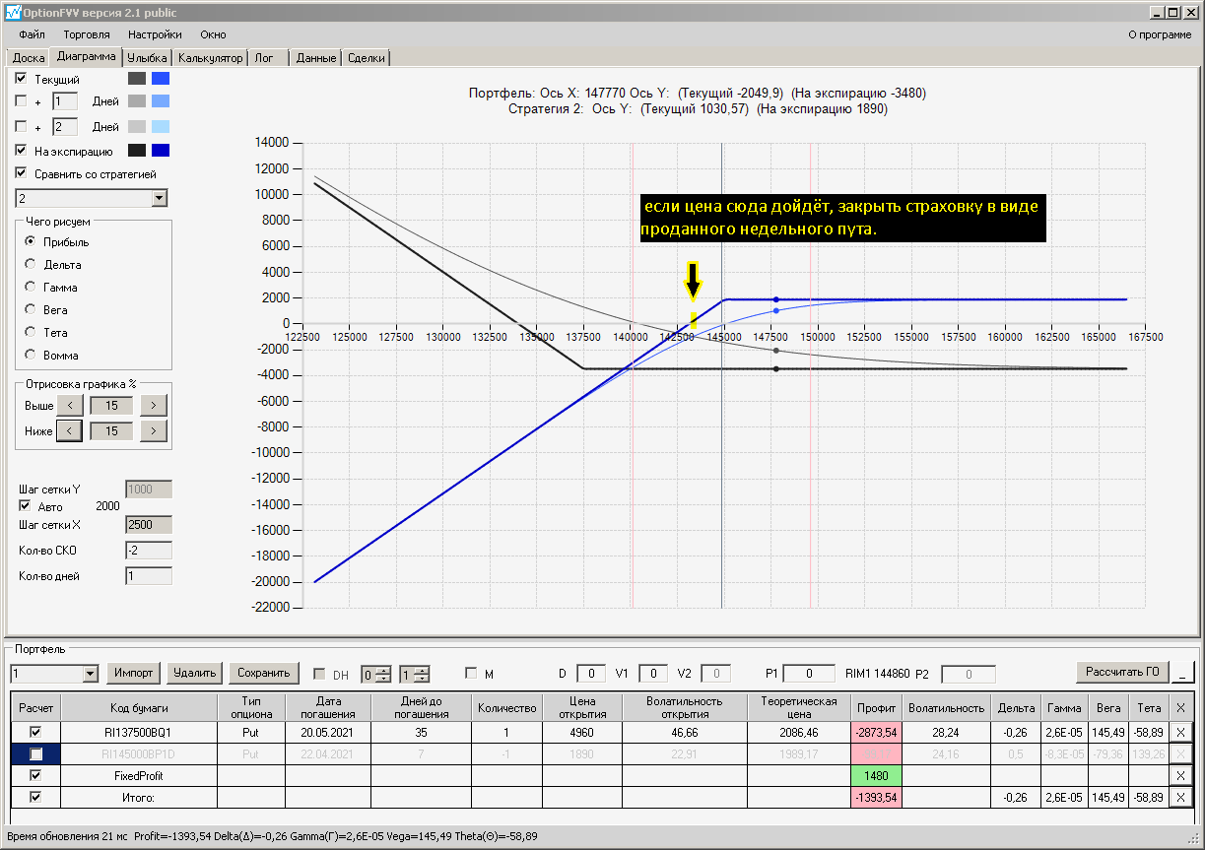Click the RI137500BQ1 ticker cell

tap(139, 732)
